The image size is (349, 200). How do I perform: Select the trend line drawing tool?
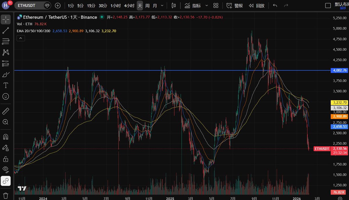[x=6, y=31]
